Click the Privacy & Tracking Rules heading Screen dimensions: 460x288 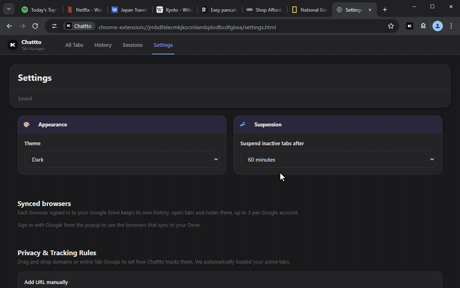[x=57, y=253]
